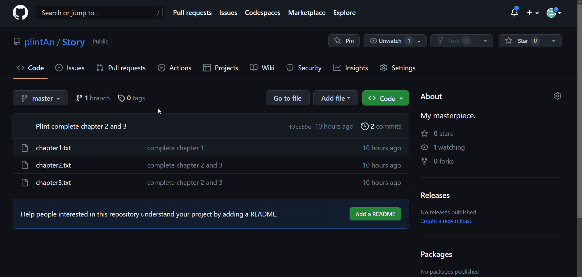Click the chapter2.txt file icon
Image resolution: width=582 pixels, height=277 pixels.
click(x=25, y=165)
